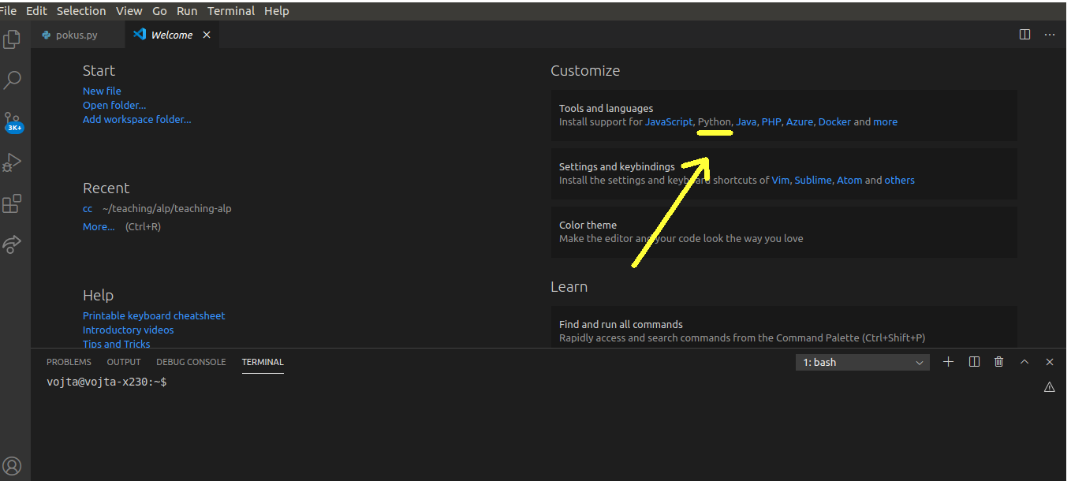The width and height of the screenshot is (1071, 481).
Task: Install JavaScript support link
Action: (x=669, y=122)
